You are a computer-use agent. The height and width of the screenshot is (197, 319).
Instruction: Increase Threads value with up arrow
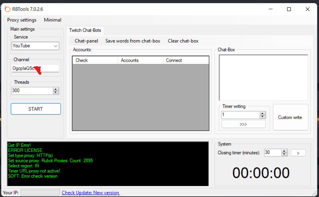[56, 89]
